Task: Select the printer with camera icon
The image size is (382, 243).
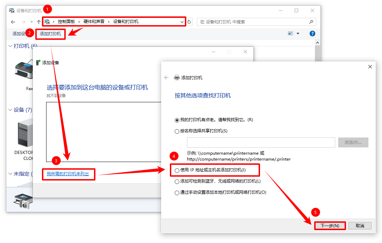Action: point(23,201)
